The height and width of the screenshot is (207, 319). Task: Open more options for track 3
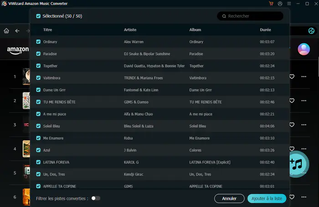pos(304,125)
